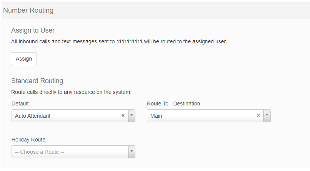This screenshot has width=310, height=171.
Task: Click 'All inbound calls' sentence start
Action: [31, 41]
